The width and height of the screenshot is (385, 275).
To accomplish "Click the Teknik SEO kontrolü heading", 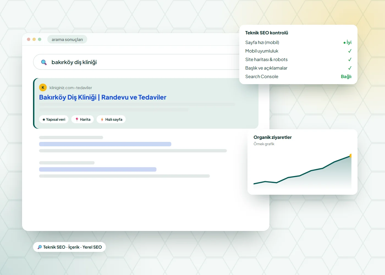I will [267, 33].
